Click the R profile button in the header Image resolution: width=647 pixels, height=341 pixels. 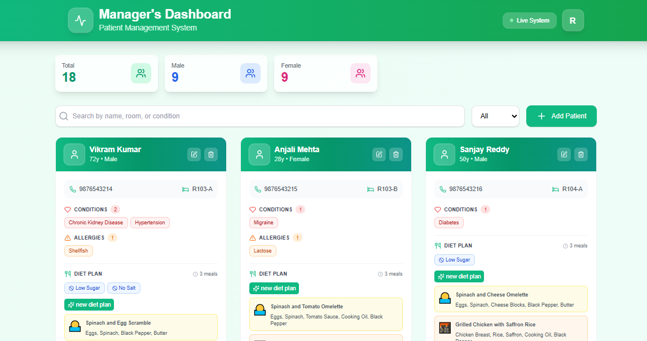pos(573,20)
